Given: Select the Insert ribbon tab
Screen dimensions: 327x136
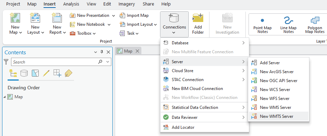Looking at the screenshot, I should (50, 4).
